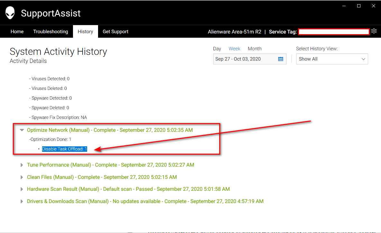Click the Drivers & Downloads Scan entry title

[145, 201]
